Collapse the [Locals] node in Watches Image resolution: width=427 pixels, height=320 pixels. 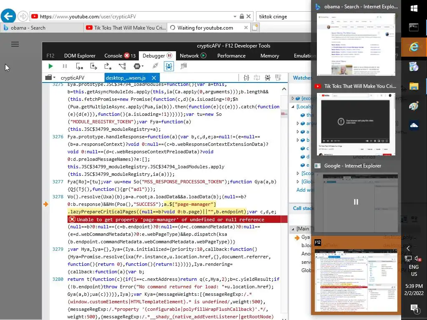pos(293,107)
